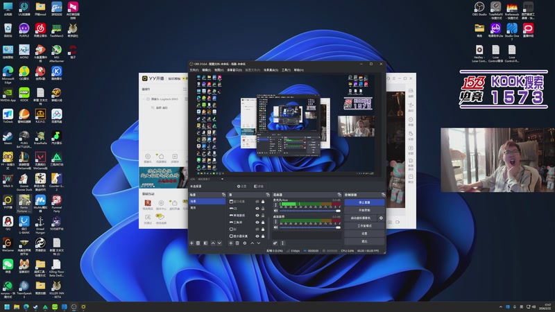The image size is (555, 312).
Task: Open the KOOK desktop shortcut
Action: 24,94
